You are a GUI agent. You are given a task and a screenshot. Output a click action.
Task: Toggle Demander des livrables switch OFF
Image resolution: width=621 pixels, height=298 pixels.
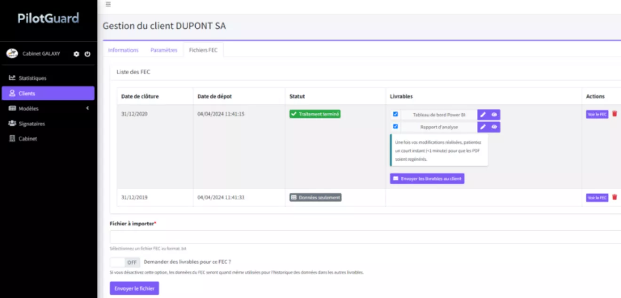pyautogui.click(x=125, y=262)
